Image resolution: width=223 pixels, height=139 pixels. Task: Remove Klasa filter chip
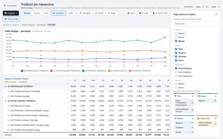point(192,103)
